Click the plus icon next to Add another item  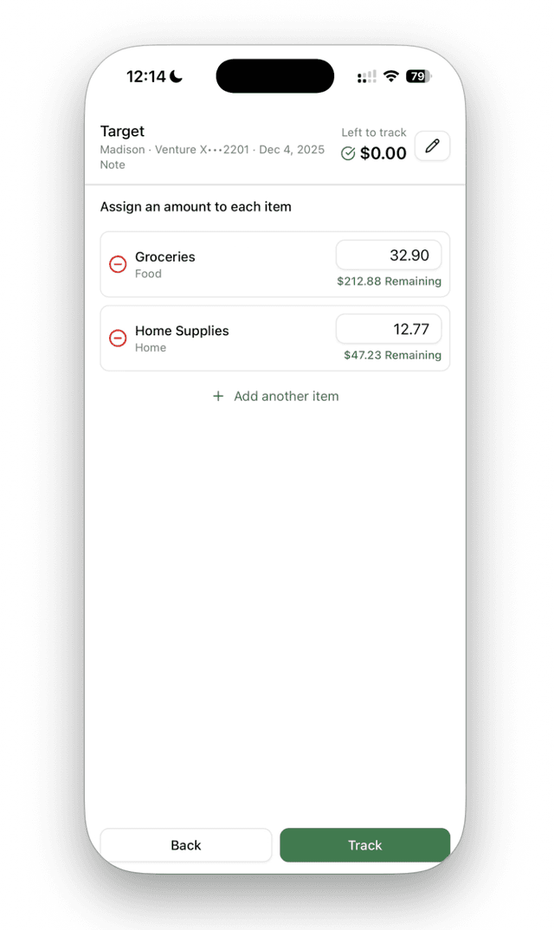click(218, 396)
